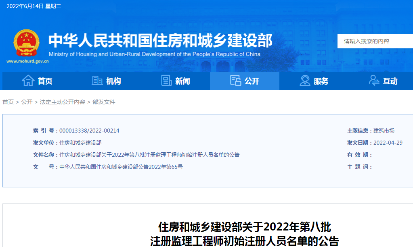The width and height of the screenshot is (413, 247).
Task: Click the www.mohurd.gov.cn site address
Action: tap(28, 61)
